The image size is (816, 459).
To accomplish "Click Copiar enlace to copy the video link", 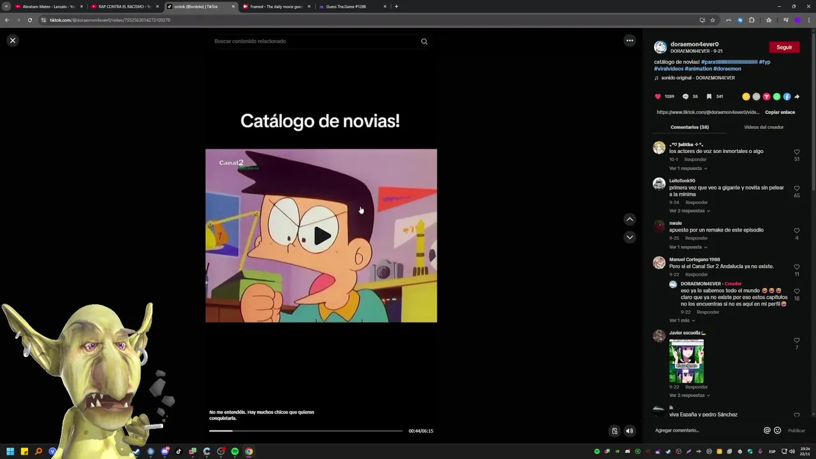I will tap(780, 112).
